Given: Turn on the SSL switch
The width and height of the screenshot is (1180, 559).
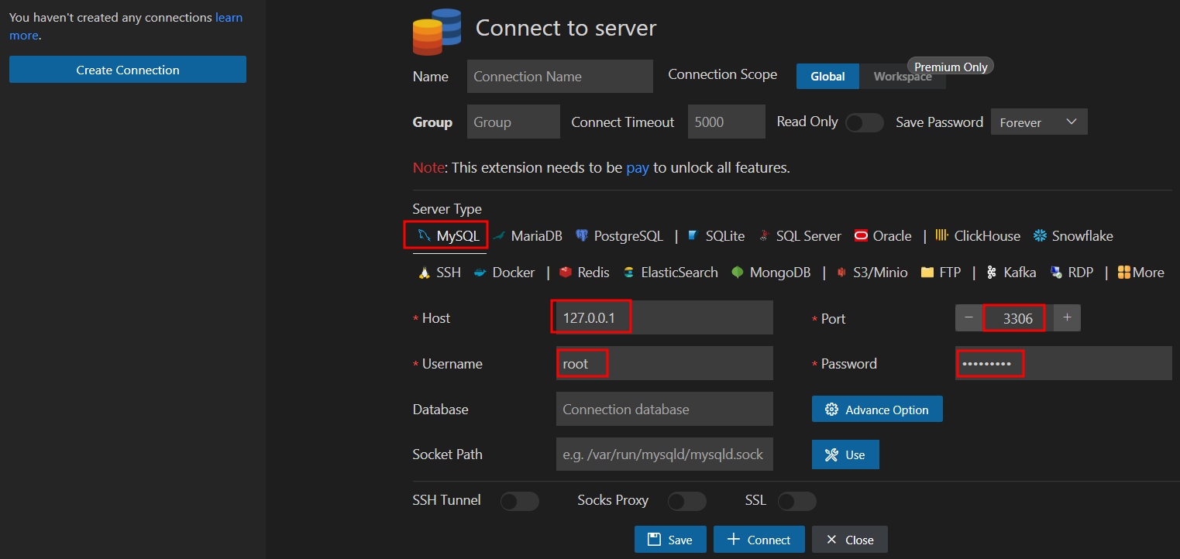Looking at the screenshot, I should click(x=797, y=502).
